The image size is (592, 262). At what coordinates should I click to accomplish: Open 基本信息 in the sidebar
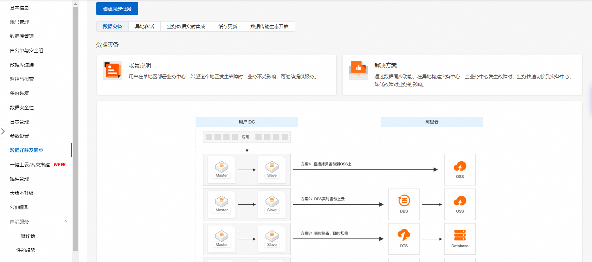[19, 8]
